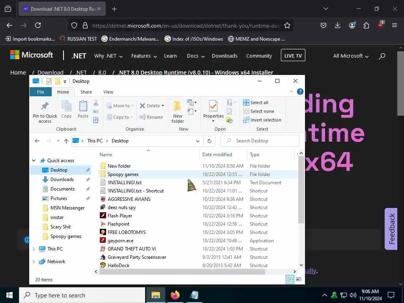This screenshot has width=404, height=303.
Task: Open Firefox hamburger application menu
Action: pyautogui.click(x=395, y=25)
